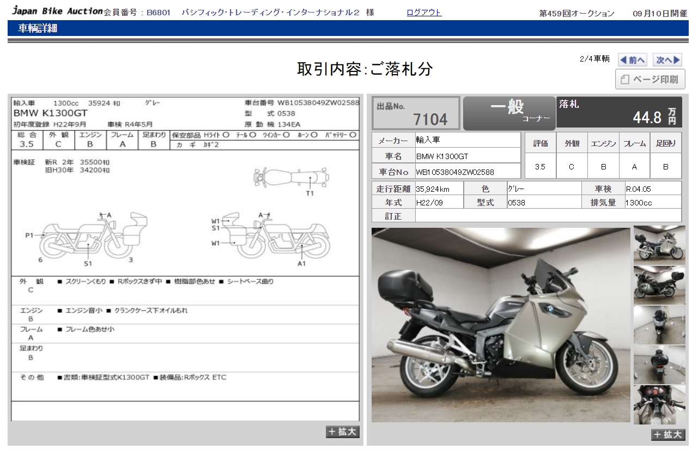The image size is (692, 449).
Task: Enlarge inspection sheet using left 拡大 button
Action: click(x=343, y=432)
